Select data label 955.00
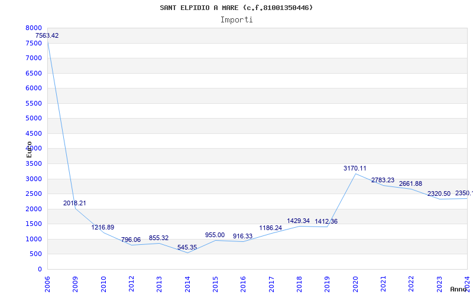Viewport: 473px width, 295px height. click(215, 235)
